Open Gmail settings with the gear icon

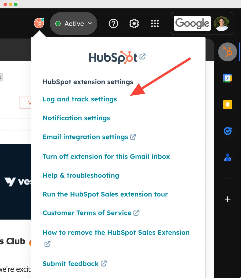click(x=134, y=23)
